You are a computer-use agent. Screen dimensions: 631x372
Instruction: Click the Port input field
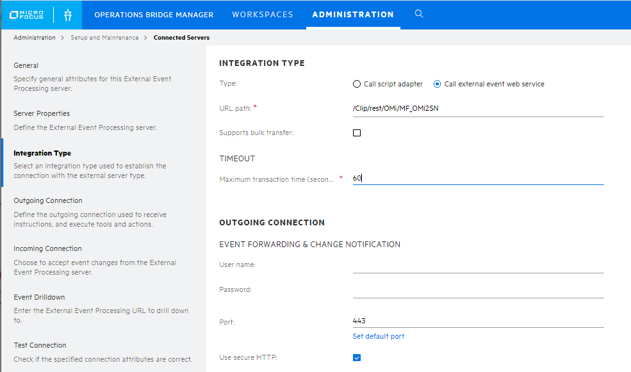[478, 321]
